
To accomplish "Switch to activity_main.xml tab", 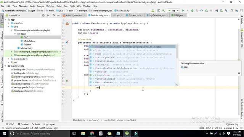I will pyautogui.click(x=74, y=15).
